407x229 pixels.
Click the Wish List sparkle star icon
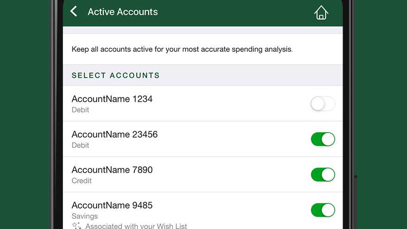point(76,226)
